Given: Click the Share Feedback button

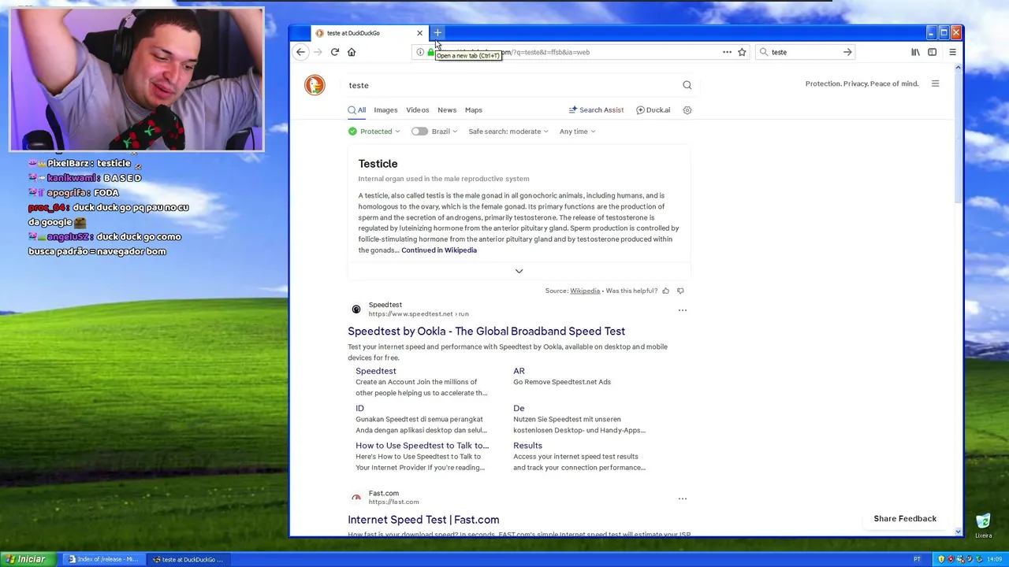Looking at the screenshot, I should (905, 519).
